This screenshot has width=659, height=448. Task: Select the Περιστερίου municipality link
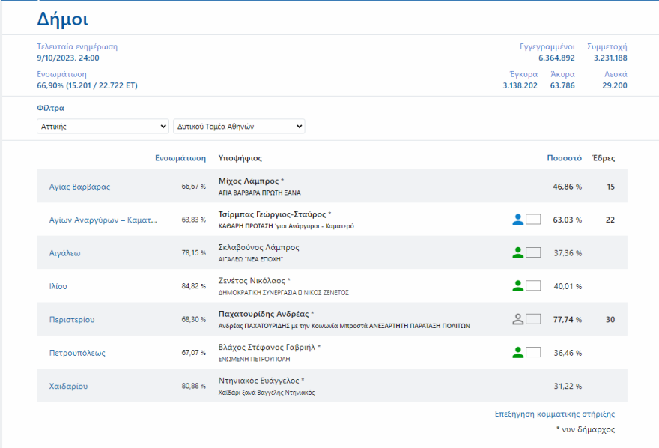coord(72,320)
